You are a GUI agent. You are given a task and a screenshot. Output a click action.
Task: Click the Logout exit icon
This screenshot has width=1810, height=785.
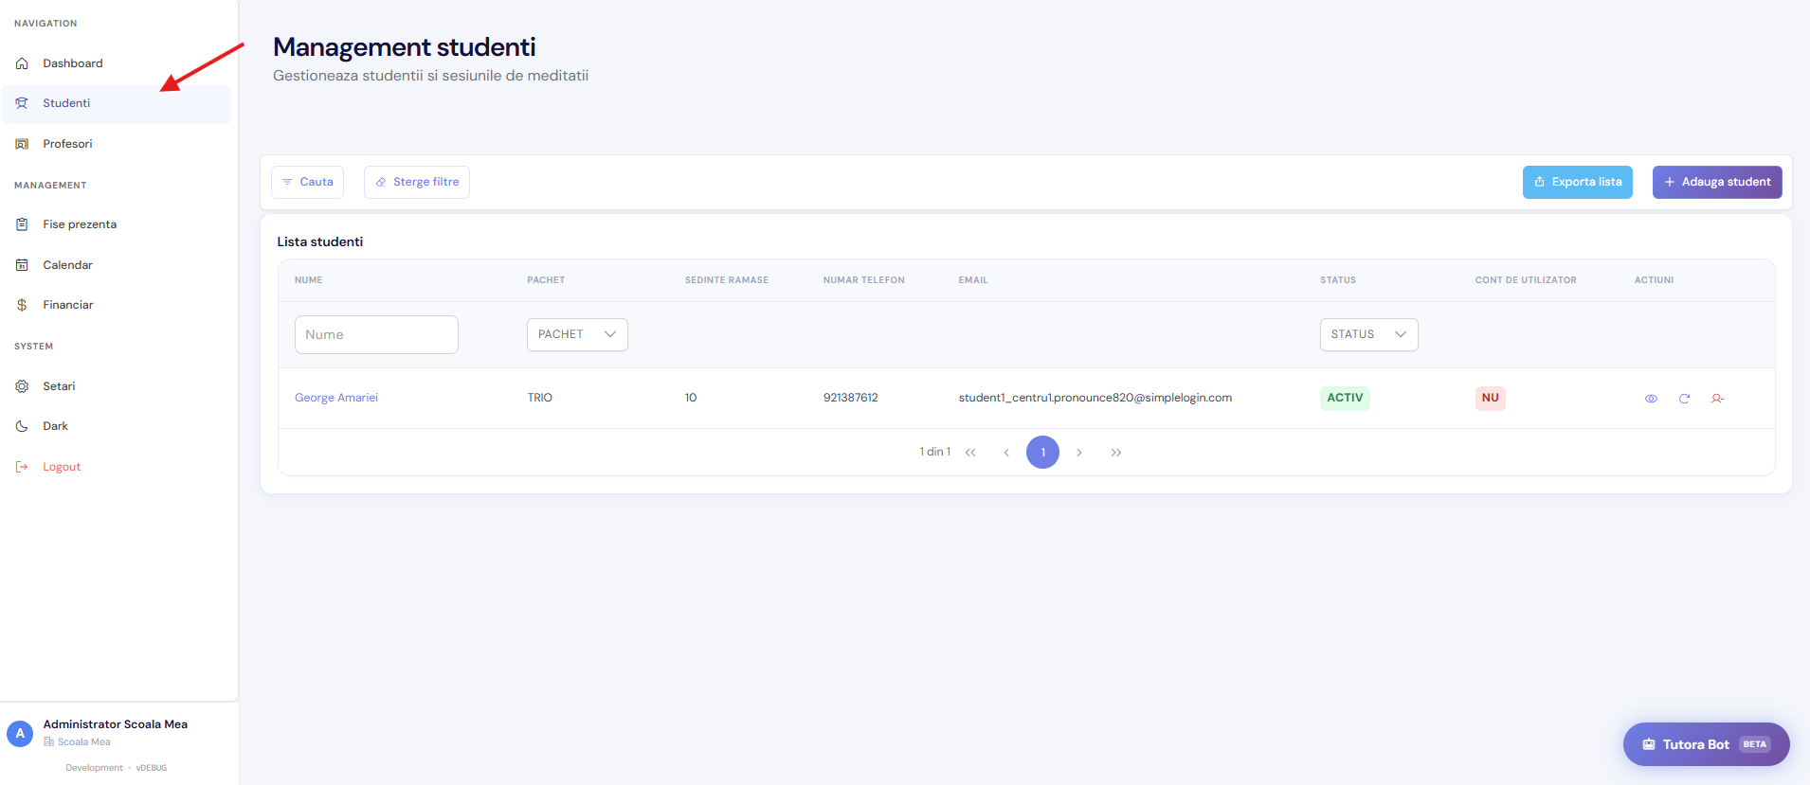click(22, 467)
